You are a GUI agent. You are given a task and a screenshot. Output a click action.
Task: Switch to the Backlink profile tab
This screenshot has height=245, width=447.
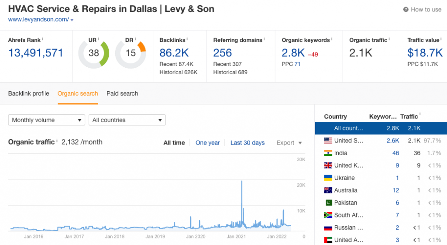[28, 93]
